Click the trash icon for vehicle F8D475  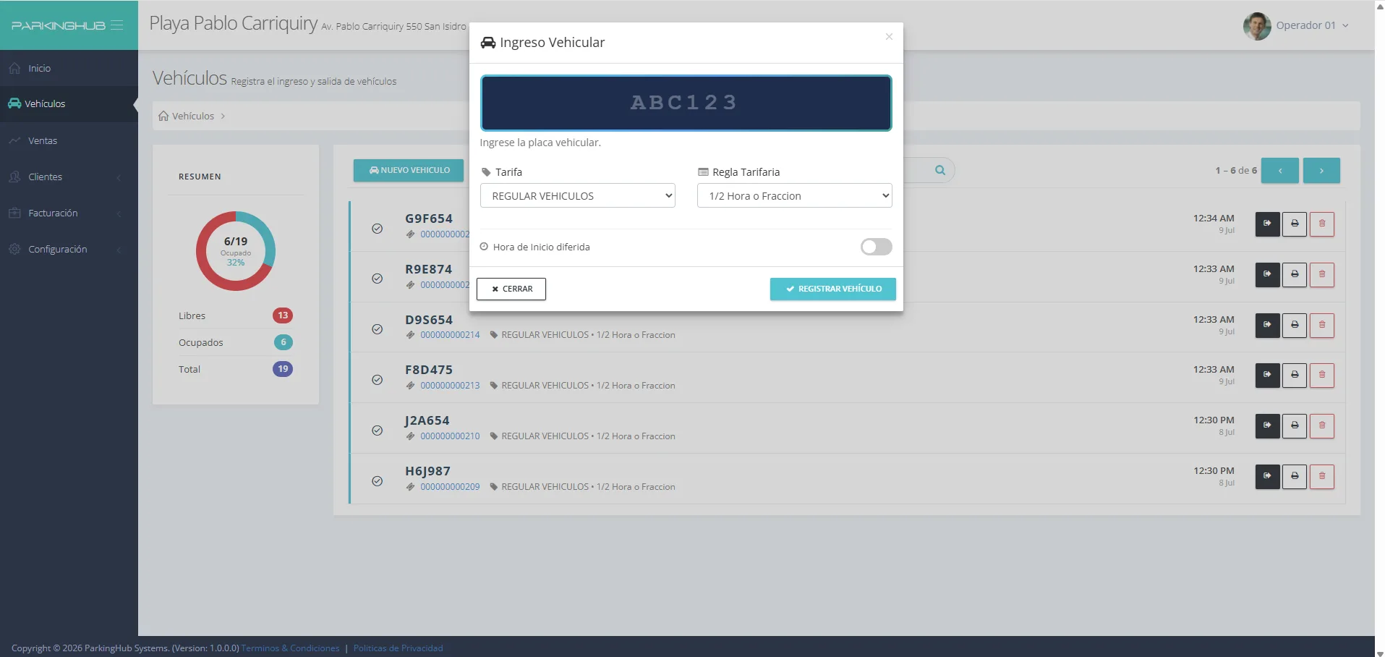tap(1322, 375)
